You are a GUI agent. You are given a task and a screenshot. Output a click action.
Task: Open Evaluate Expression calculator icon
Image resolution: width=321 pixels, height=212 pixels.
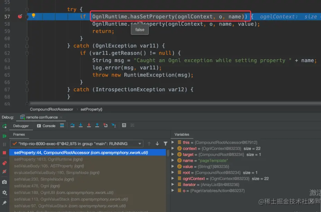(x=124, y=125)
